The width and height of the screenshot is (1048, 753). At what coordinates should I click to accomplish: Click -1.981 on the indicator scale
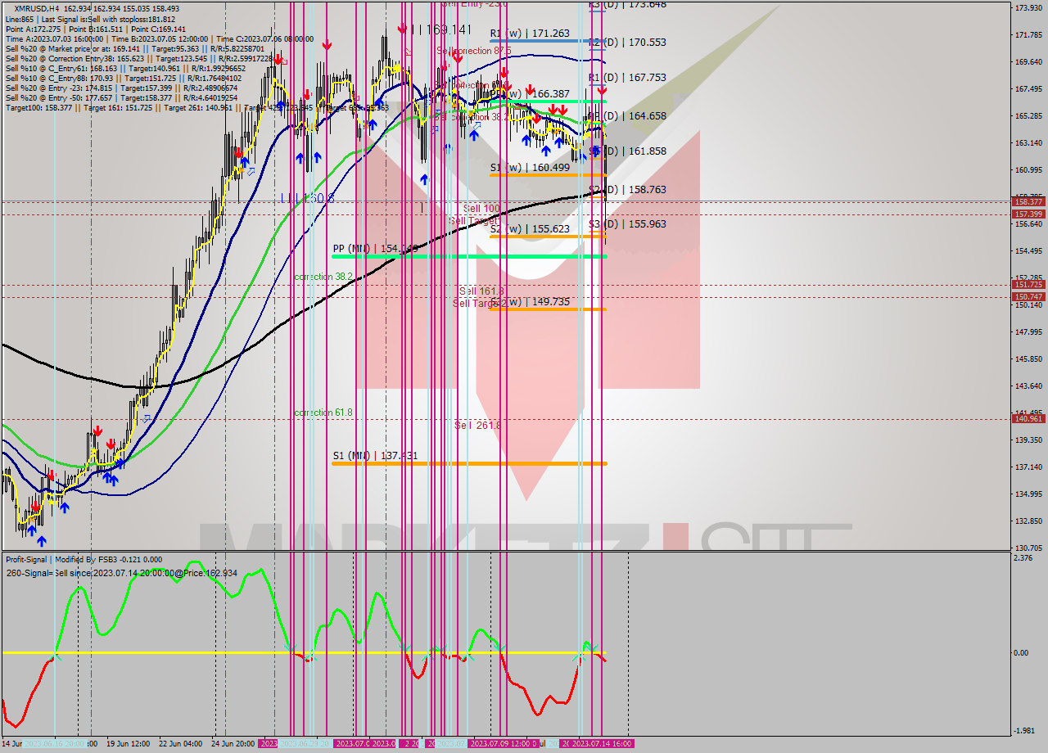(x=1025, y=731)
